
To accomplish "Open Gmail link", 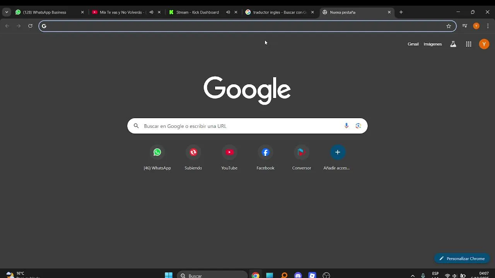I will pos(413,44).
